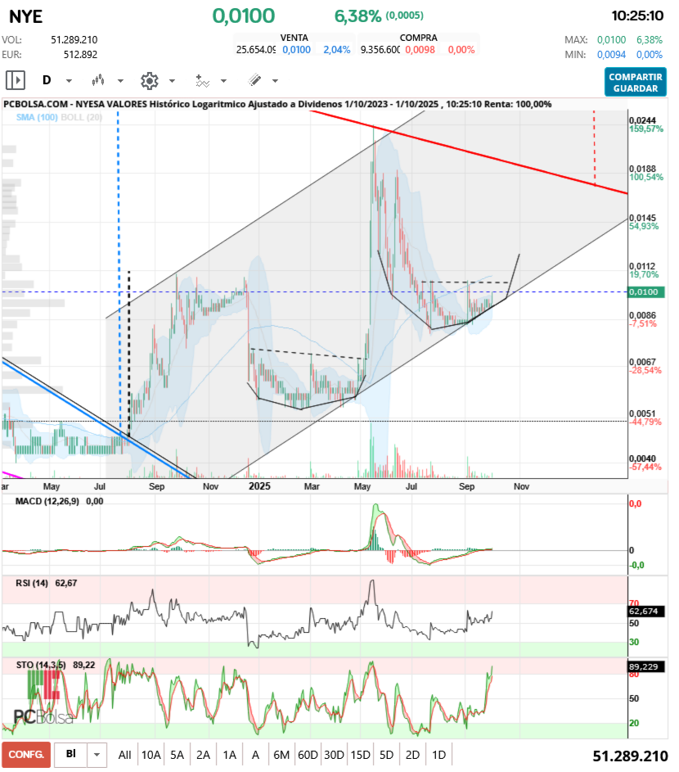The width and height of the screenshot is (679, 772).
Task: Click the 0,0100 current price marker
Action: click(x=645, y=292)
